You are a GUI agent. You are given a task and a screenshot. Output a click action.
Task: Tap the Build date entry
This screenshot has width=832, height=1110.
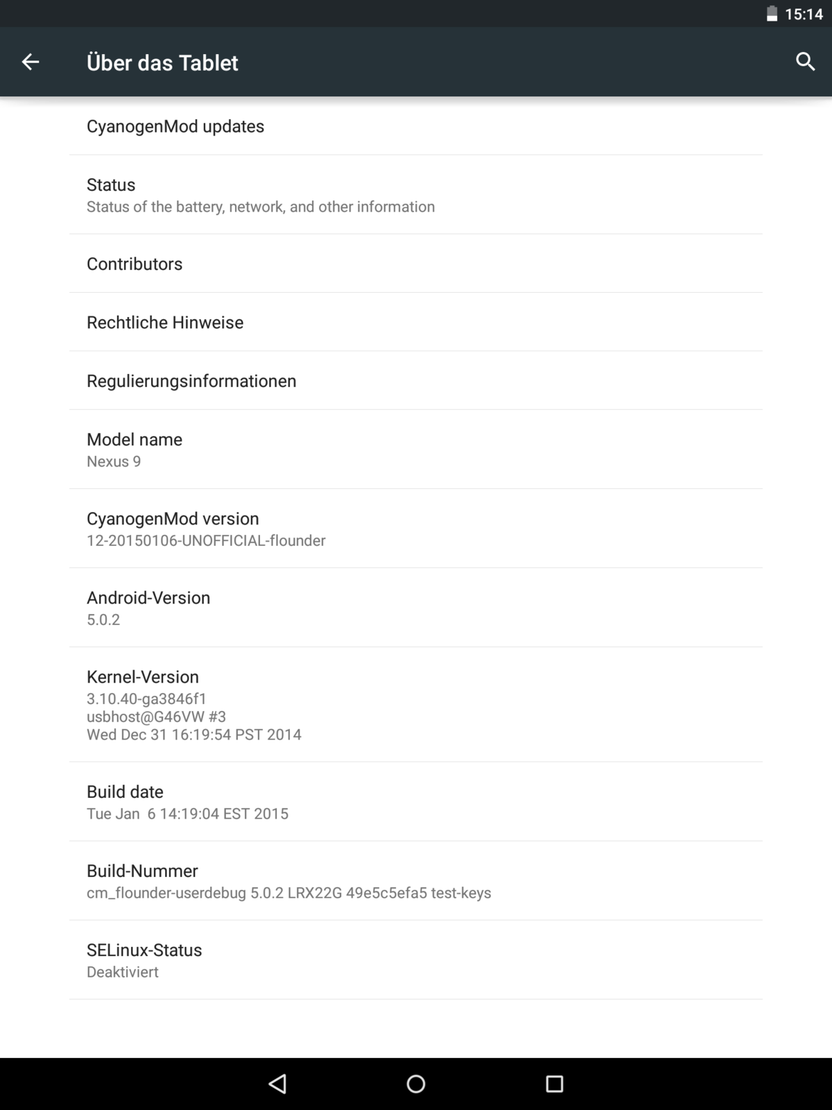point(416,802)
